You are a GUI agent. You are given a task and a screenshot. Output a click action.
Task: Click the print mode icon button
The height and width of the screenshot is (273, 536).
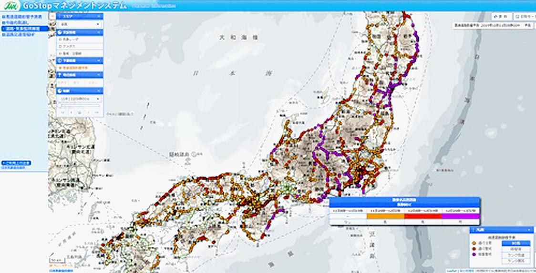click(517, 16)
